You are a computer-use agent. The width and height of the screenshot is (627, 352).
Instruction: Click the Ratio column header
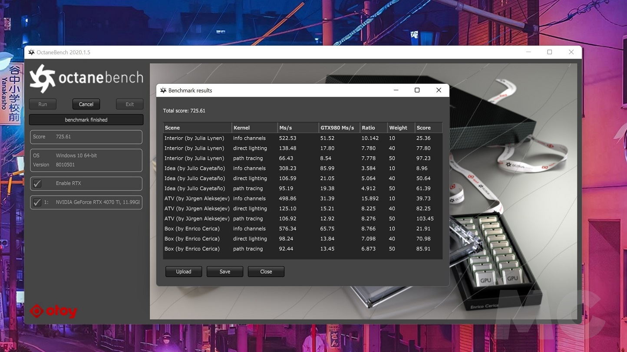click(x=373, y=128)
